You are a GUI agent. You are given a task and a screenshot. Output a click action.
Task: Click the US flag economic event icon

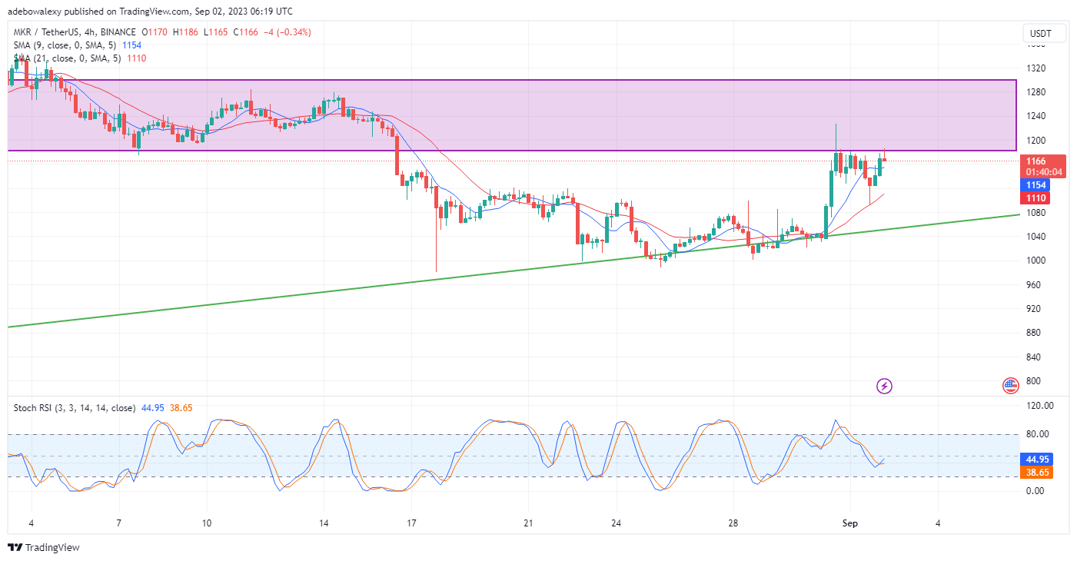(x=1010, y=386)
